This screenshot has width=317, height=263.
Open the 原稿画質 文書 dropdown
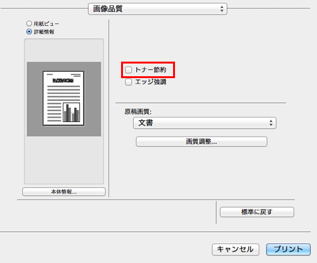click(205, 123)
